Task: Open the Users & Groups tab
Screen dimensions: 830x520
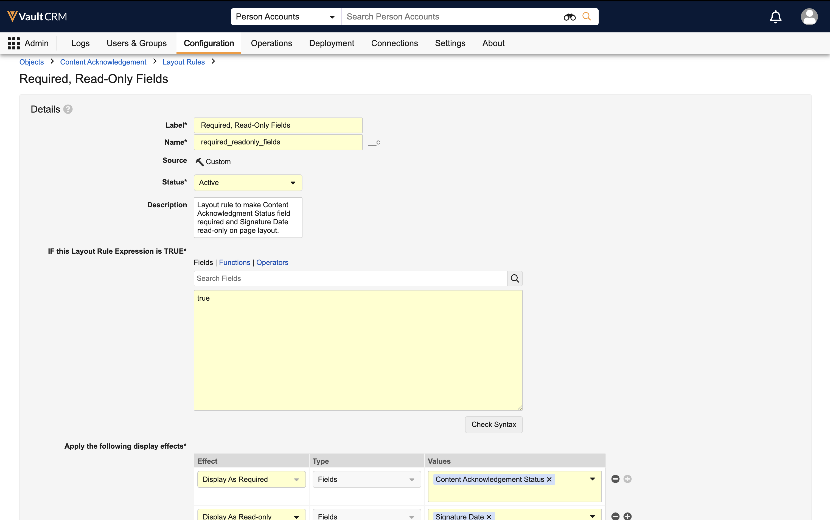Action: [136, 43]
